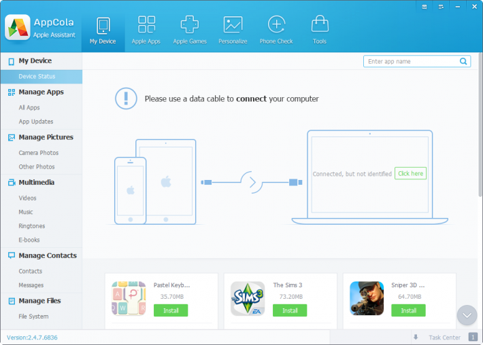Click the exclamation warning icon
The width and height of the screenshot is (483, 345).
126,98
